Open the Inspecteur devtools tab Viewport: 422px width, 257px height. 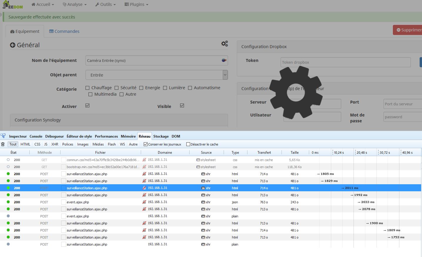(x=18, y=136)
